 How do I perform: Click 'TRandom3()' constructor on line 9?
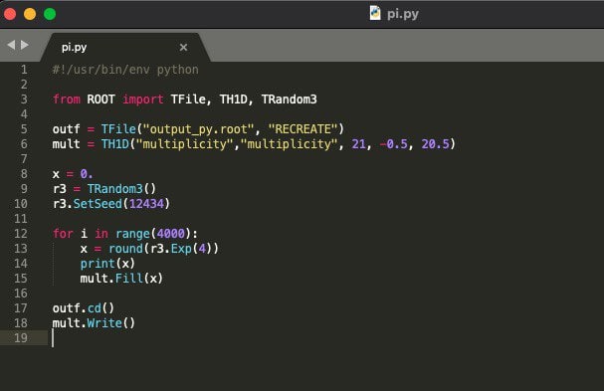(121, 189)
